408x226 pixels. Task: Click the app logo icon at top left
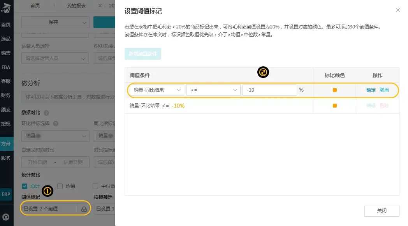click(6, 8)
